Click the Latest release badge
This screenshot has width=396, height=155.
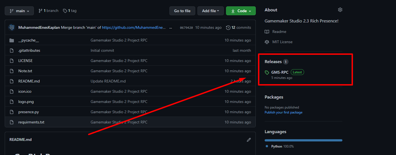[297, 72]
